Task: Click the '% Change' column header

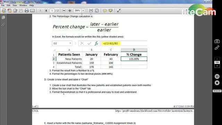Action: click(134, 55)
